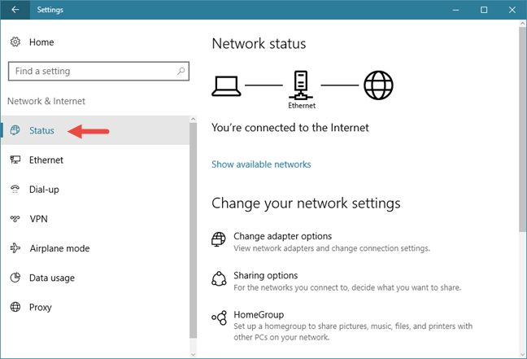Click the VPN icon in sidebar
Screen dimensions: 527x359
pos(15,219)
